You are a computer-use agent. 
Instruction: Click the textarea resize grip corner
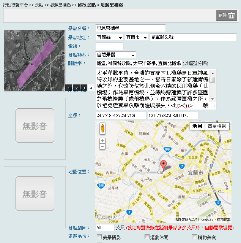[x=213, y=106]
